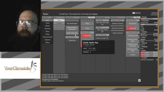Collapse the Kind Woman upgrade group

[x=102, y=35]
